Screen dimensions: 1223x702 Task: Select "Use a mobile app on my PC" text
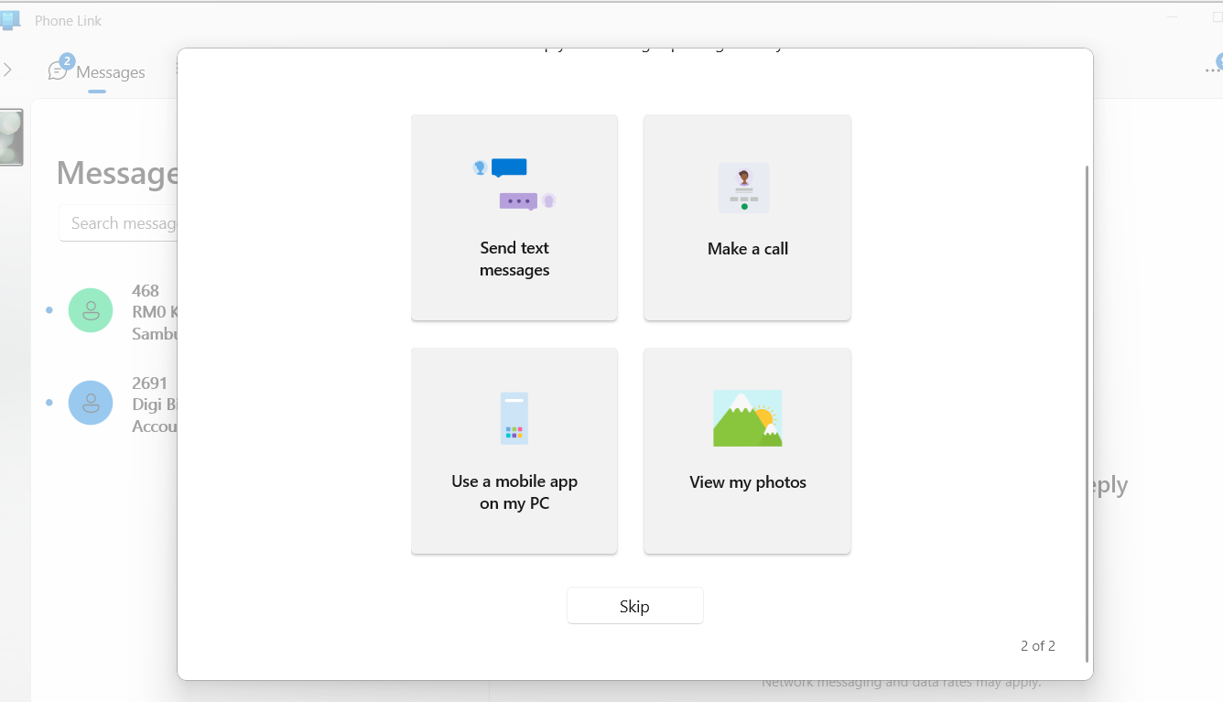[514, 492]
